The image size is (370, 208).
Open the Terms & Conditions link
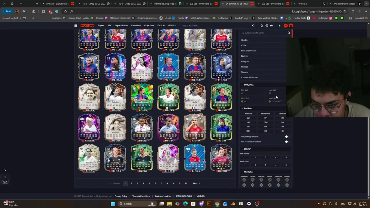coord(141,196)
